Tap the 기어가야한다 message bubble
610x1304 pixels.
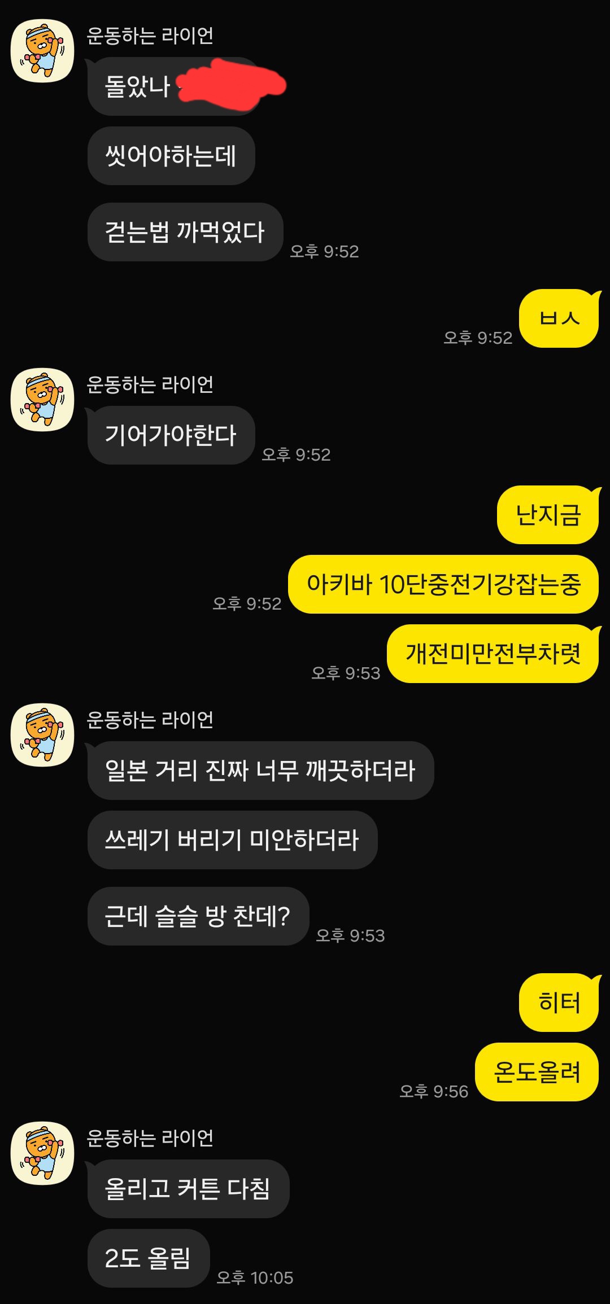point(171,435)
